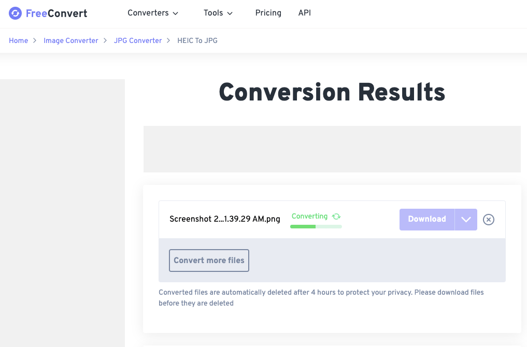Open the Converters dropdown menu
The height and width of the screenshot is (347, 527).
tap(152, 13)
